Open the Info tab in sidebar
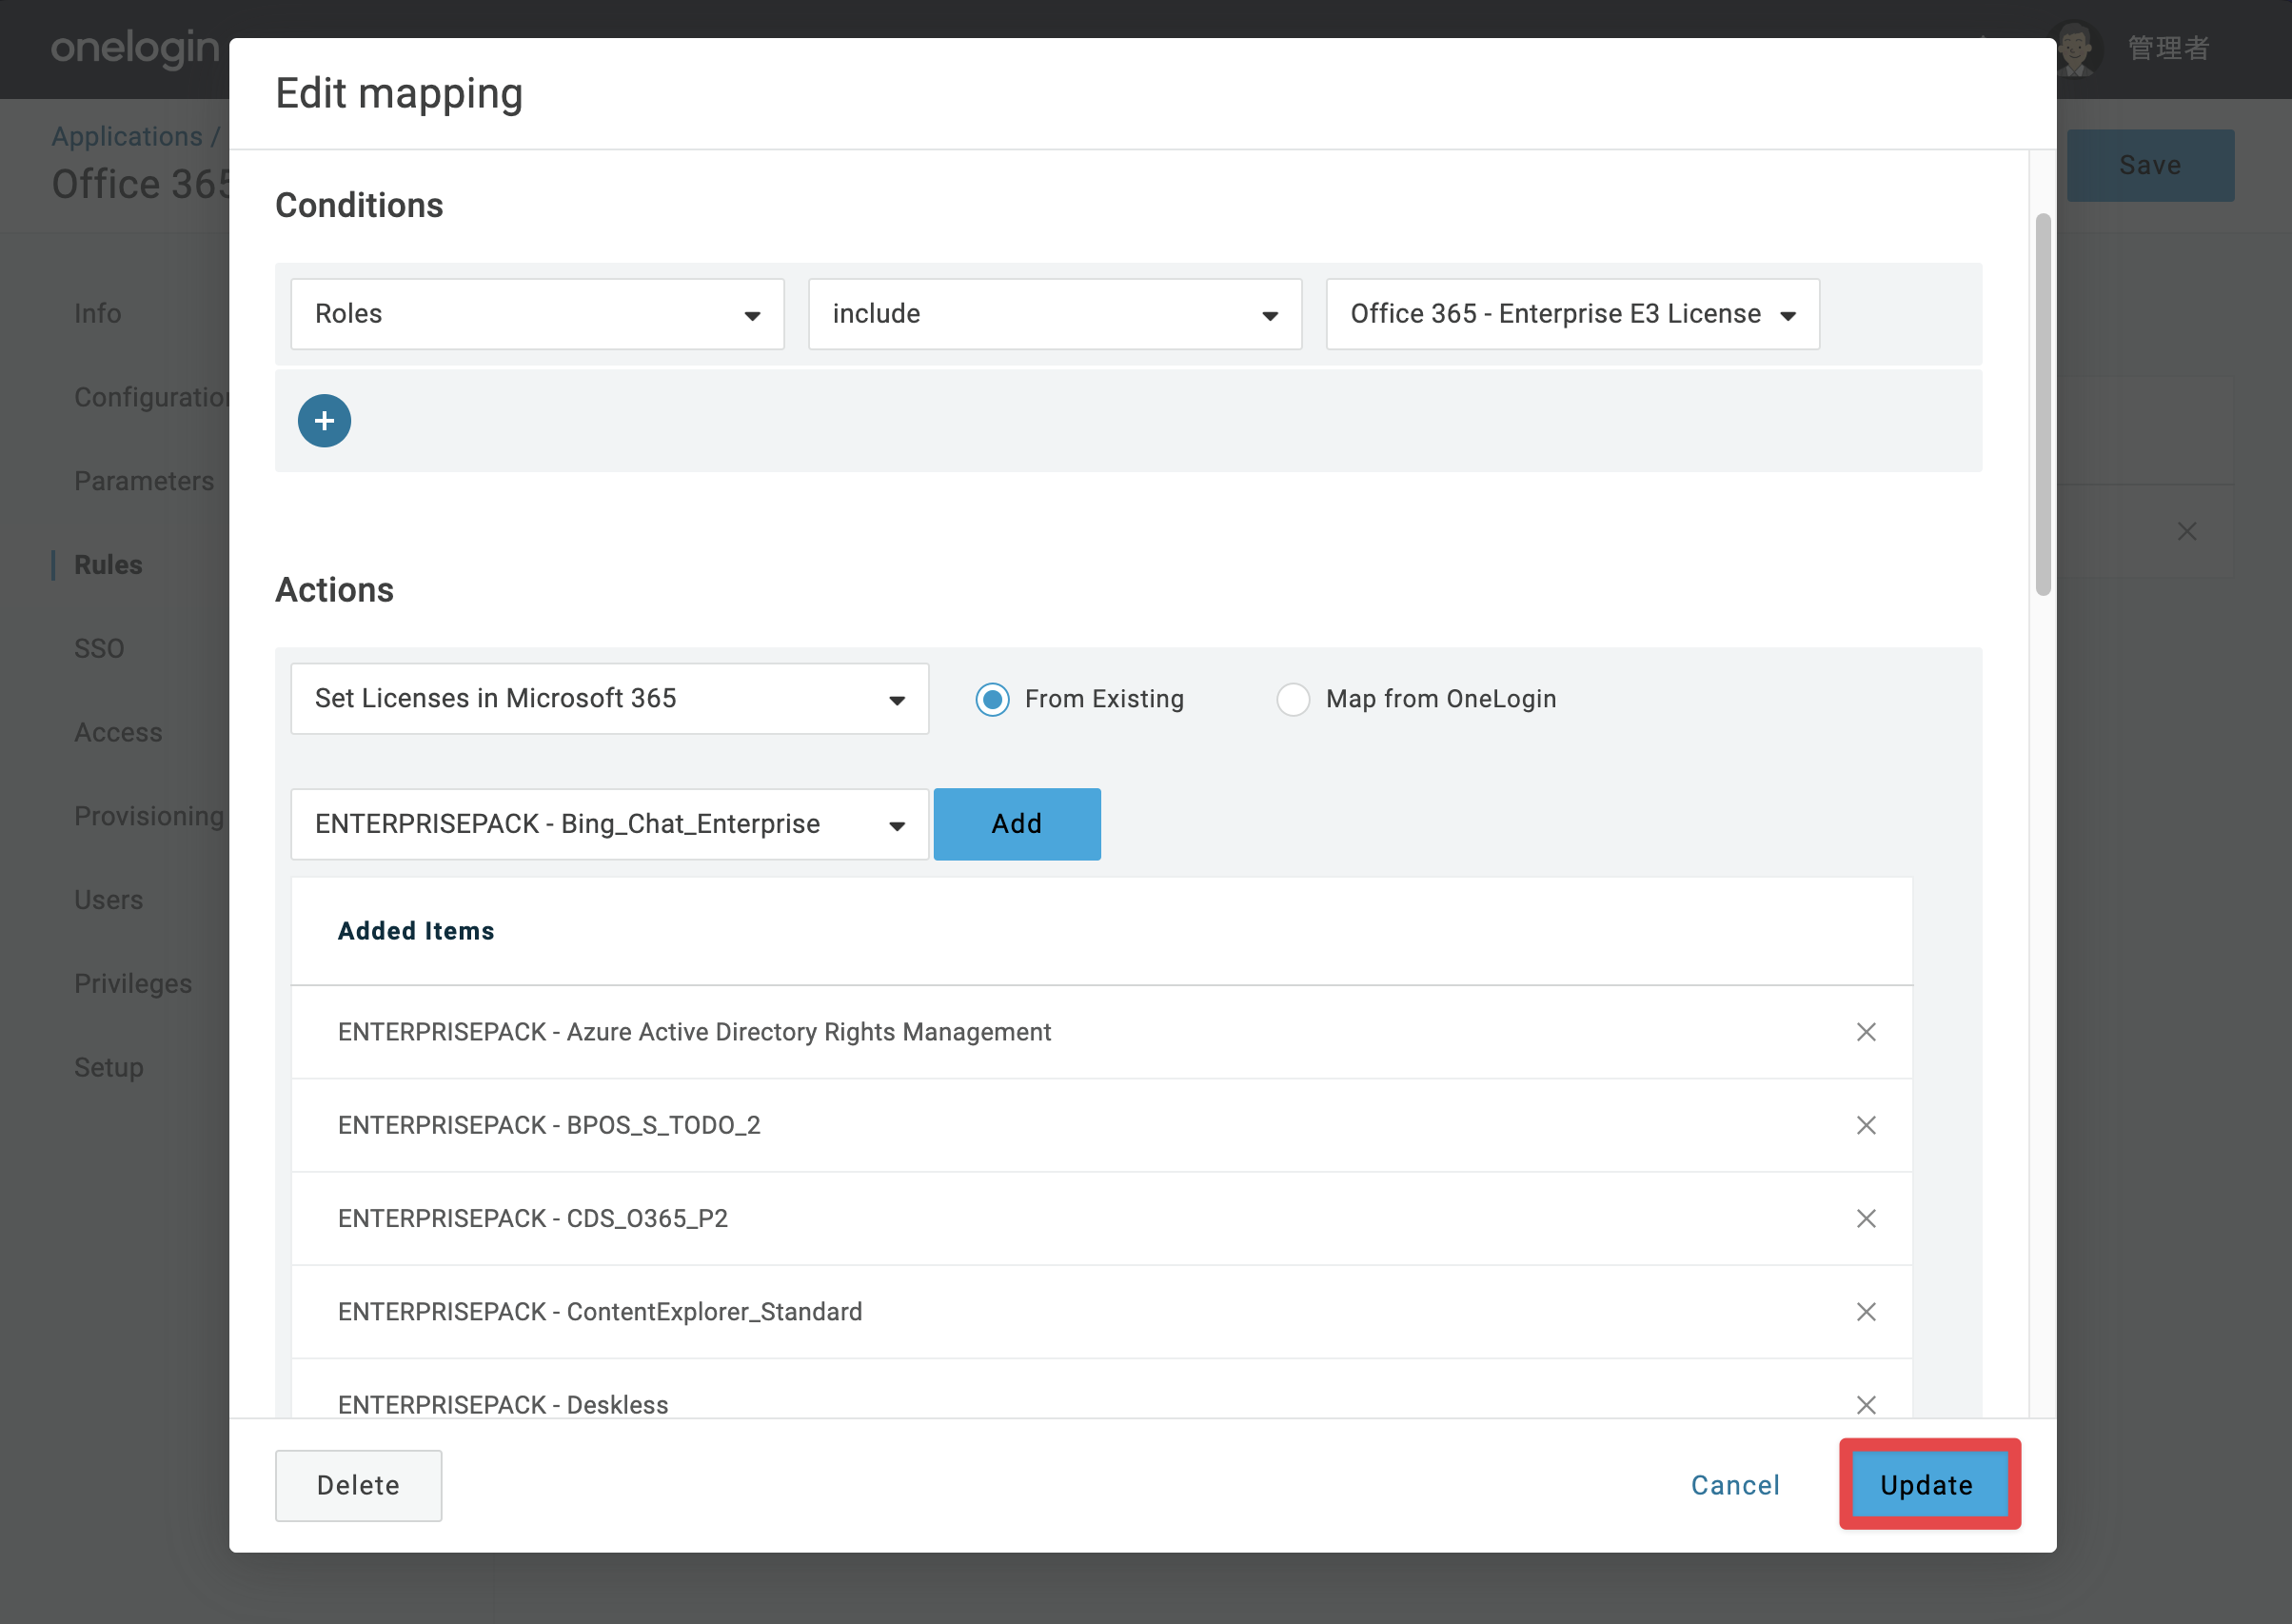Screen dimensions: 2292x1624 pyautogui.click(x=98, y=314)
